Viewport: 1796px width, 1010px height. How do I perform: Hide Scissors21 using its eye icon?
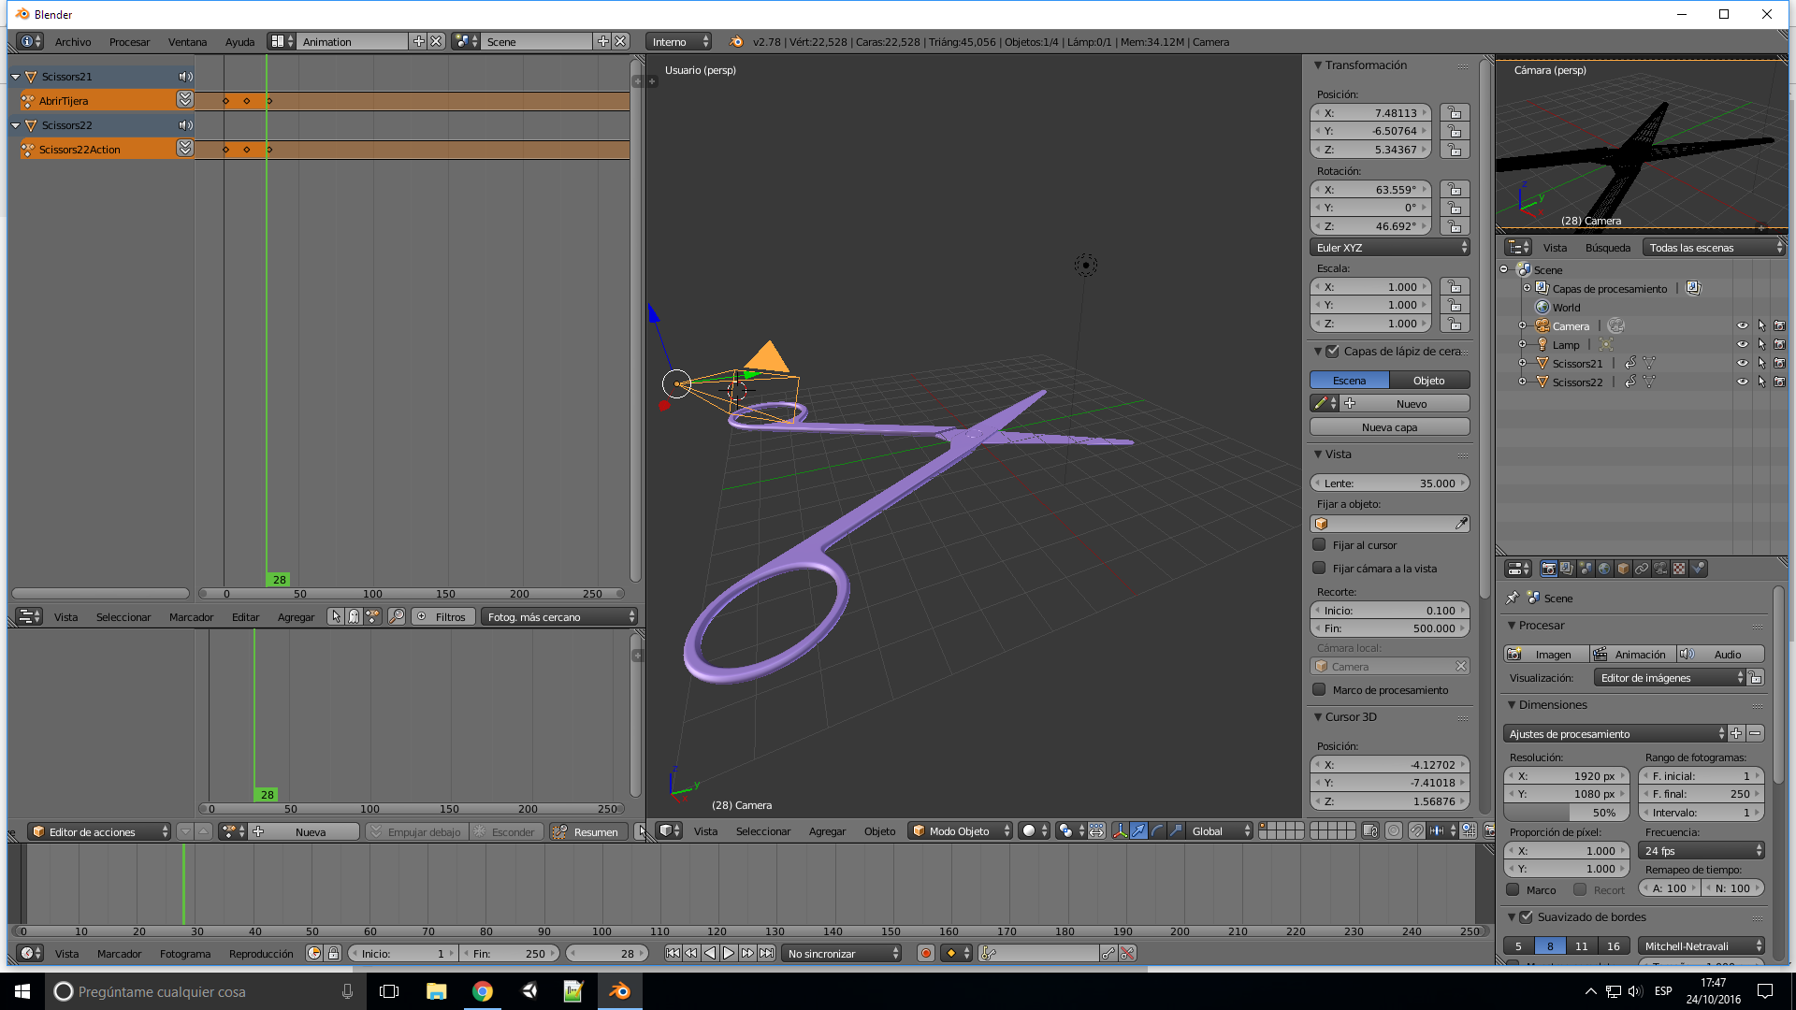pyautogui.click(x=1742, y=363)
